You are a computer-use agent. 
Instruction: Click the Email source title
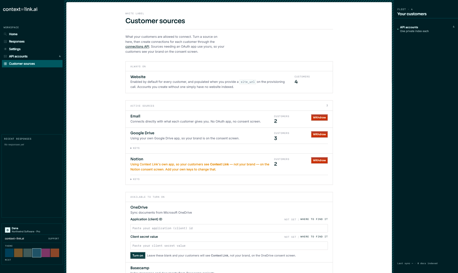pyautogui.click(x=135, y=116)
